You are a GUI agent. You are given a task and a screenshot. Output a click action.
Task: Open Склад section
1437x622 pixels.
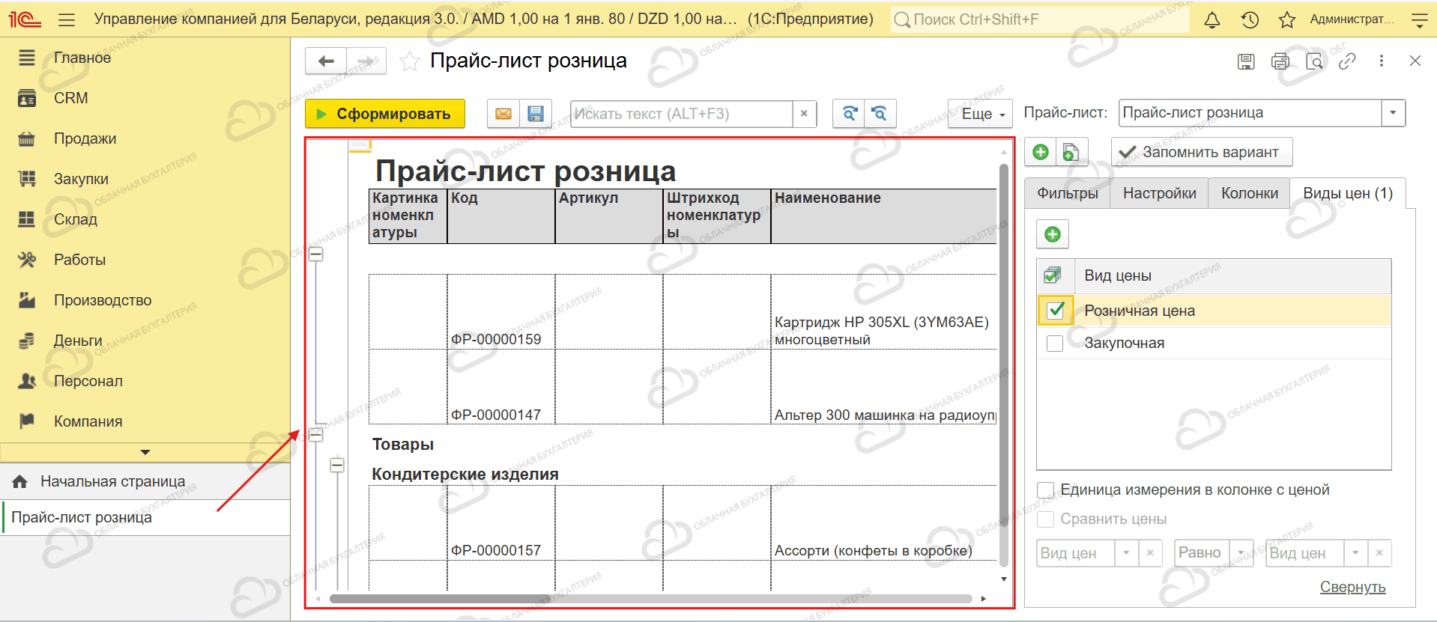click(x=76, y=219)
